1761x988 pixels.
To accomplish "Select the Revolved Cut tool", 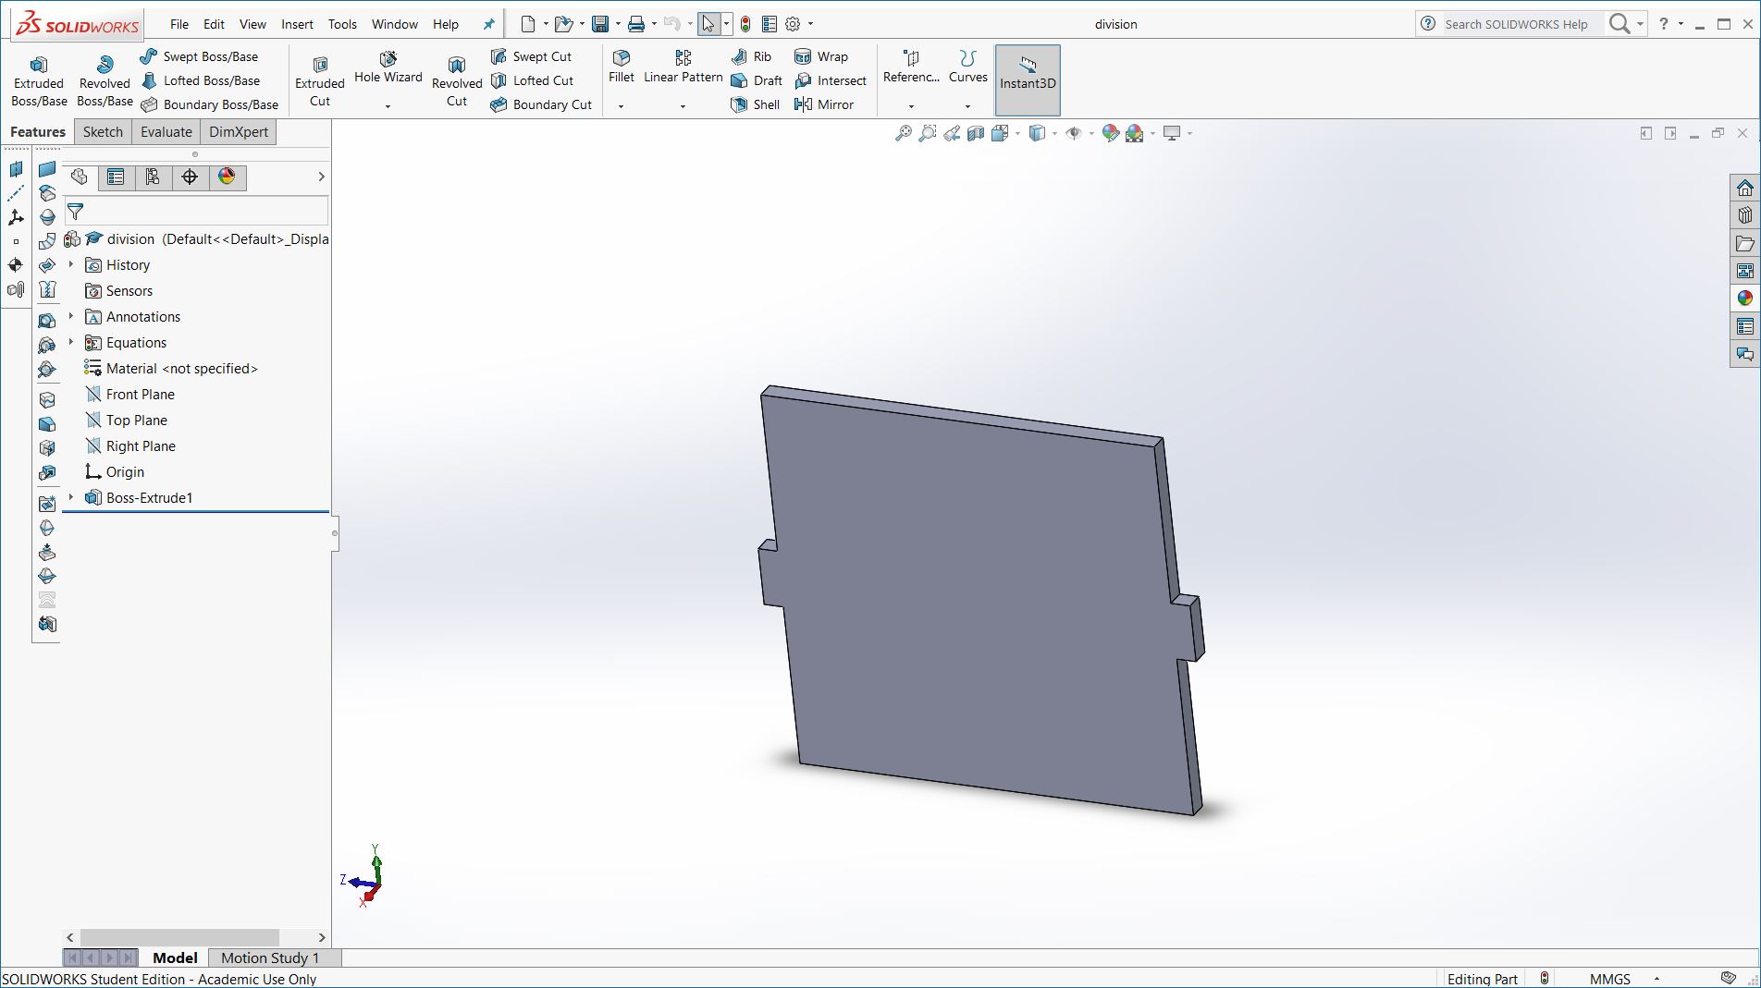I will pos(457,81).
